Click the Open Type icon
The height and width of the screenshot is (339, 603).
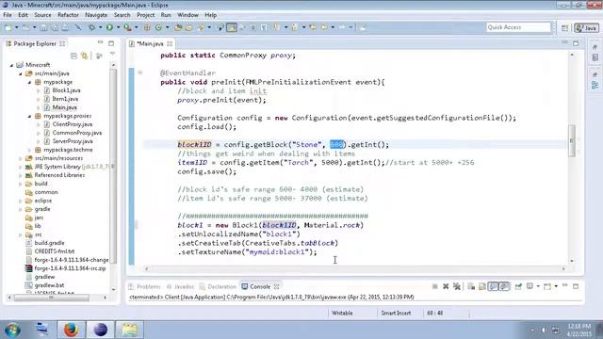tap(178, 27)
